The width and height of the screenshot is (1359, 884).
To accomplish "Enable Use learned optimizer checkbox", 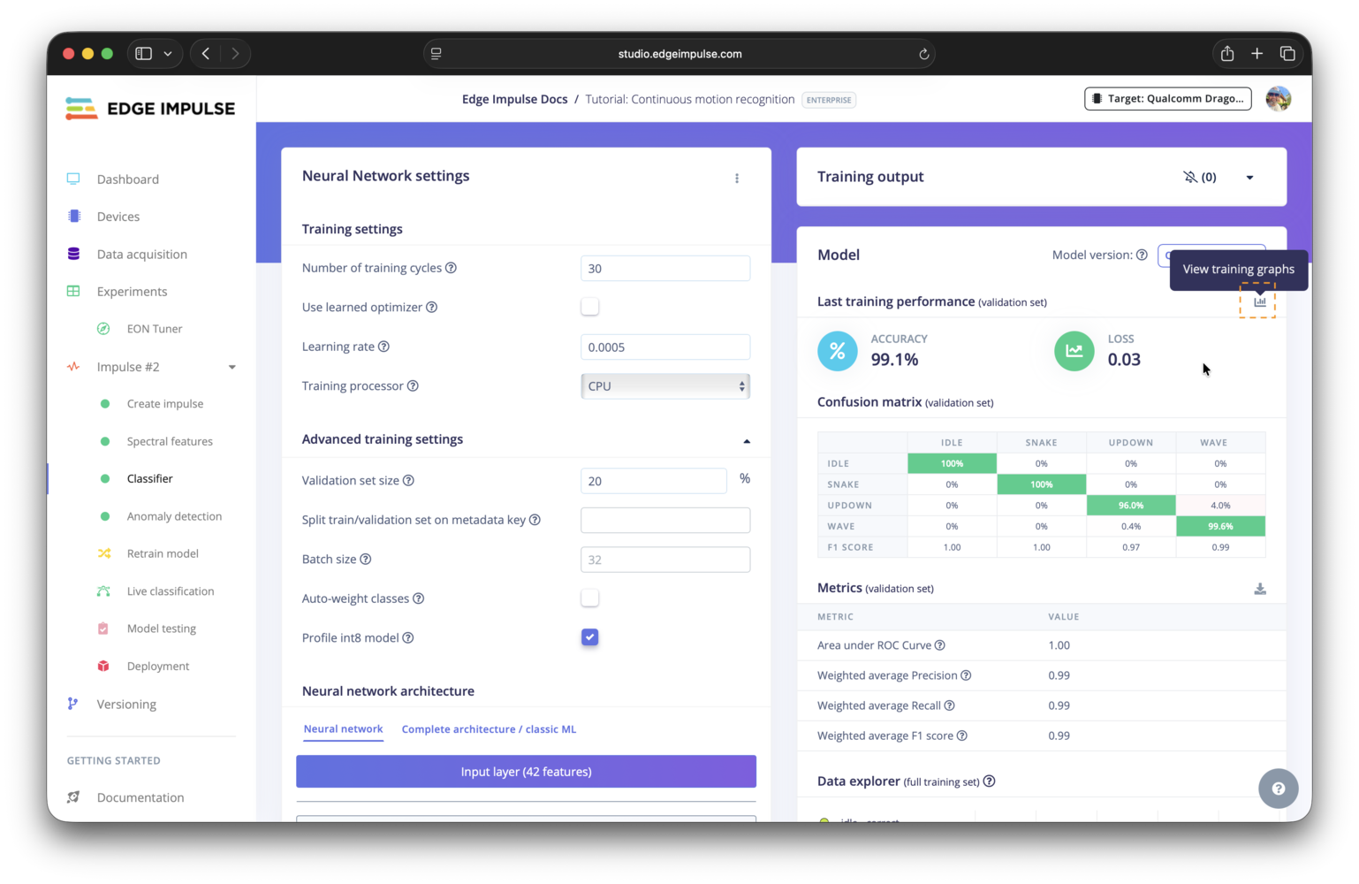I will pos(590,307).
